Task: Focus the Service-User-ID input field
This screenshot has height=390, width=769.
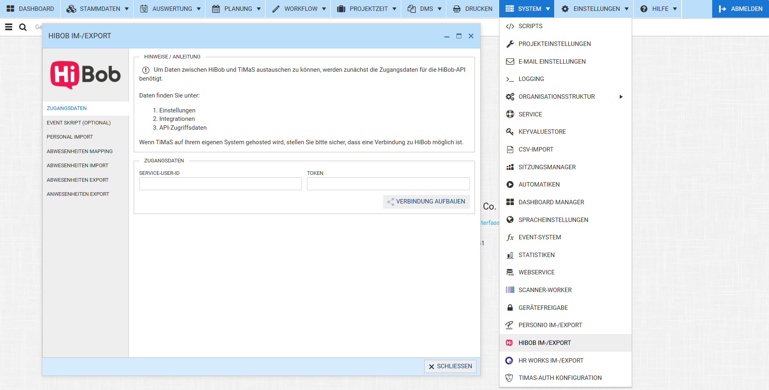Action: pos(220,184)
